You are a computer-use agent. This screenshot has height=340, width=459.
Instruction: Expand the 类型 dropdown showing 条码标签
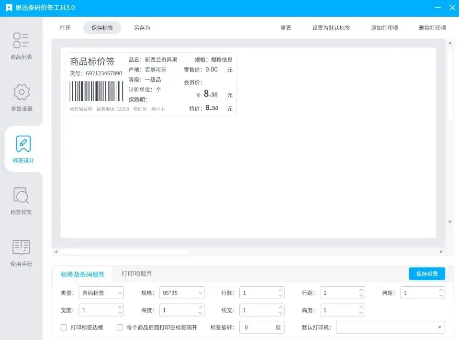pyautogui.click(x=101, y=293)
